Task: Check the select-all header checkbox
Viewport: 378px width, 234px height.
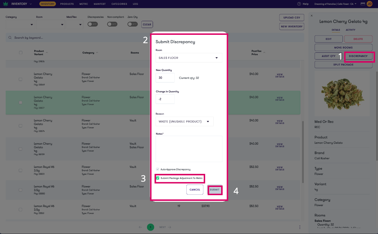Action: [x=21, y=53]
